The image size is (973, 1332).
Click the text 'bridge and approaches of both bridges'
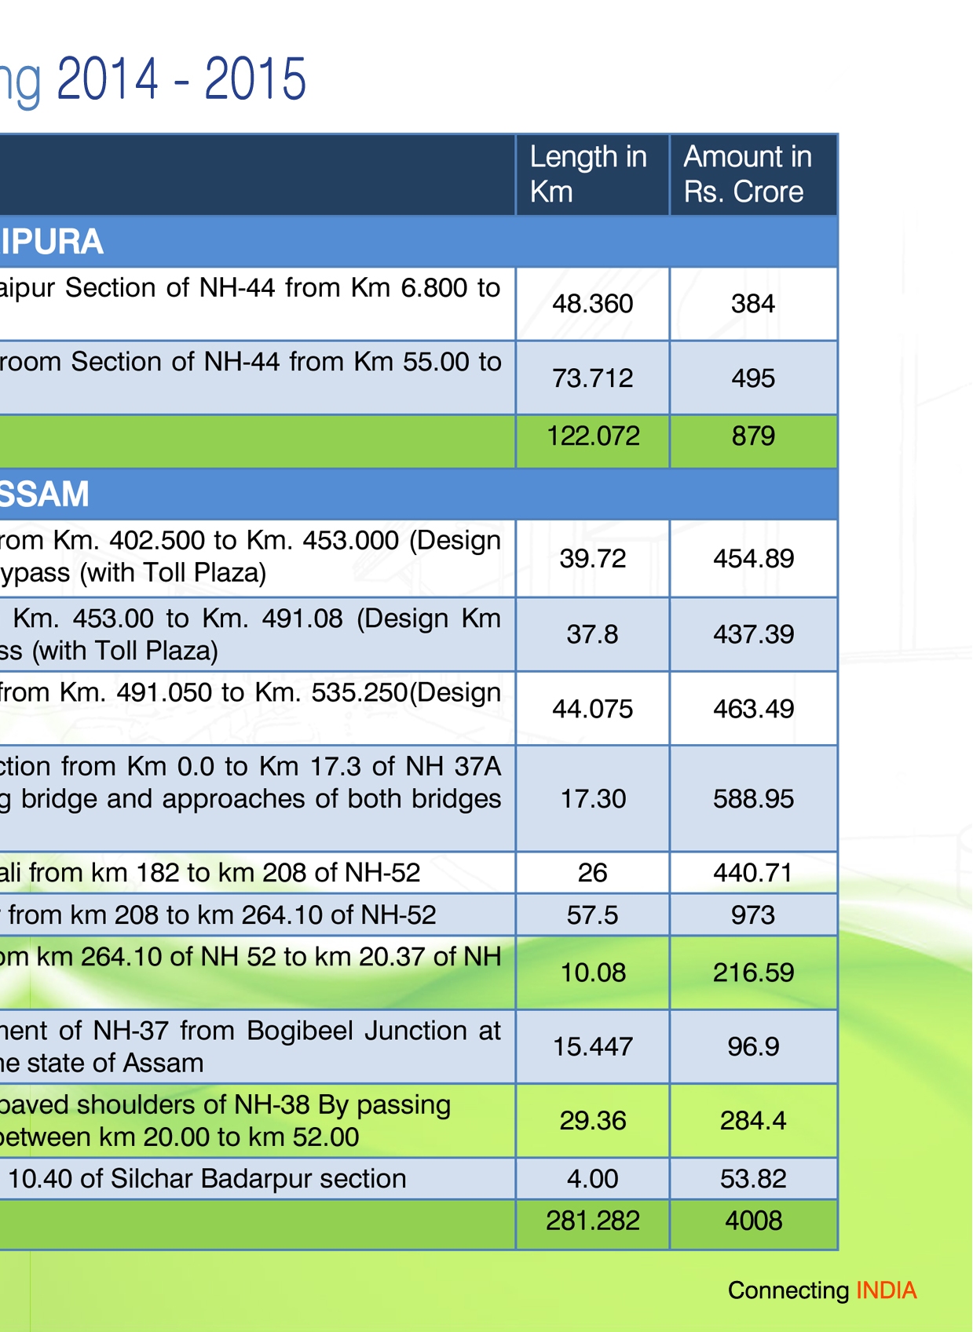pos(262,799)
